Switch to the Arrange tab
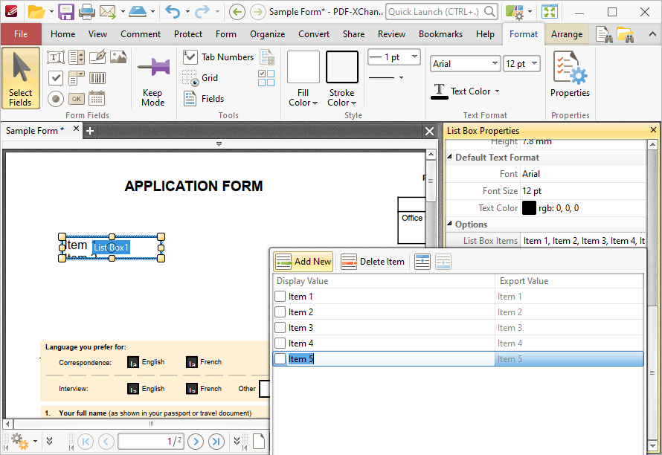 click(567, 34)
